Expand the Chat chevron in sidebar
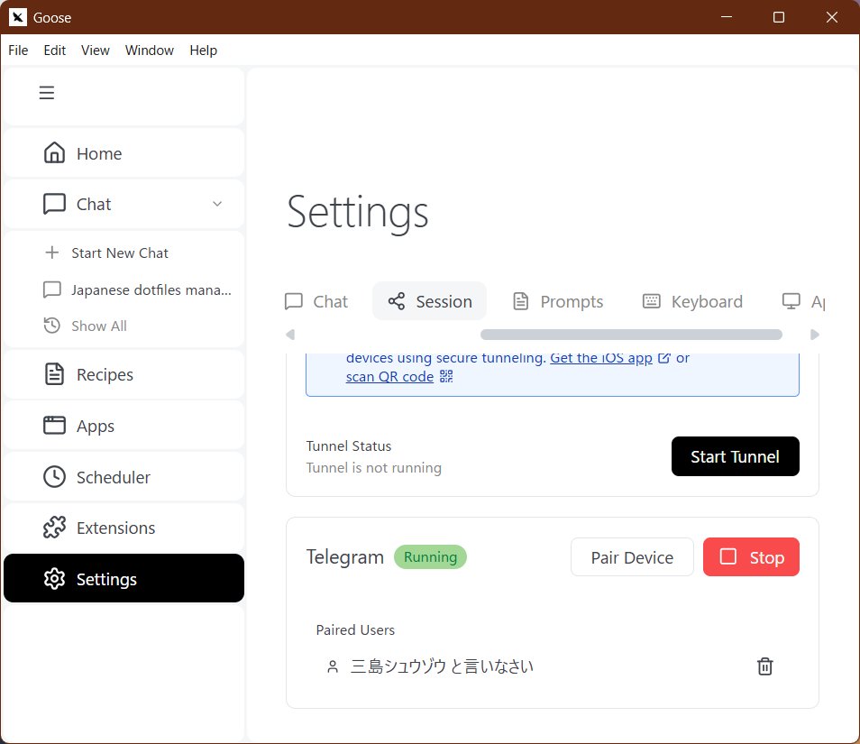The width and height of the screenshot is (860, 744). pos(217,204)
